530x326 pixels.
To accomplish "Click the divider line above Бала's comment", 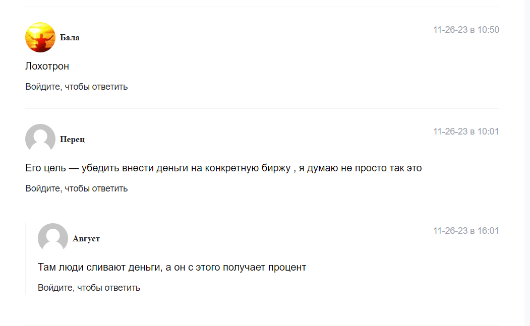I will 262,7.
